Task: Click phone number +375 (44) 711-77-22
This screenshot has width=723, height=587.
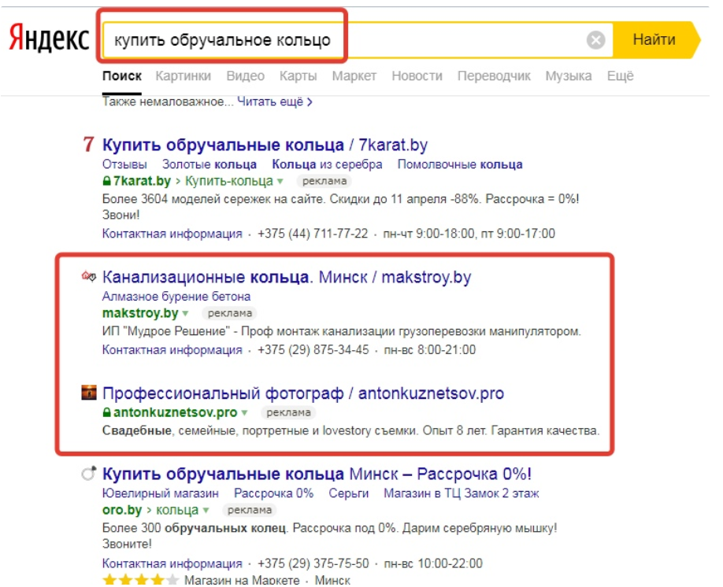Action: coord(313,234)
